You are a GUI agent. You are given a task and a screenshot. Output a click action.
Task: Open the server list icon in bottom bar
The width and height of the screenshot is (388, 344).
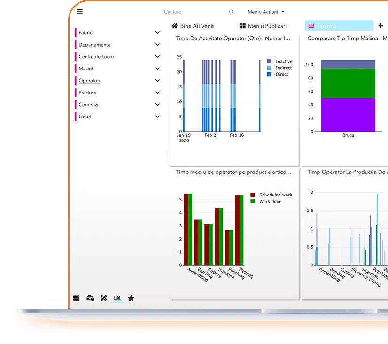coord(77,298)
